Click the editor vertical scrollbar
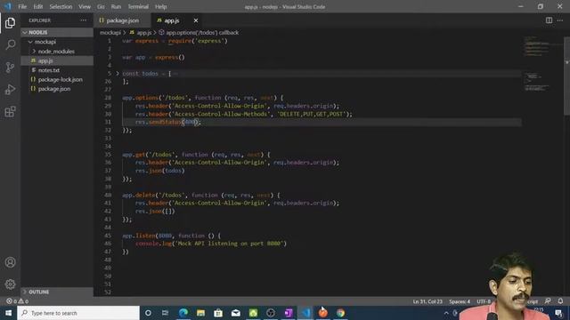The image size is (570, 320). tap(566, 76)
